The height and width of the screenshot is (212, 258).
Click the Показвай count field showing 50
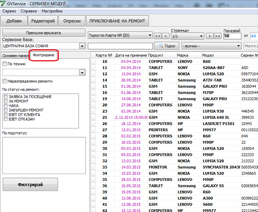coord(232,36)
